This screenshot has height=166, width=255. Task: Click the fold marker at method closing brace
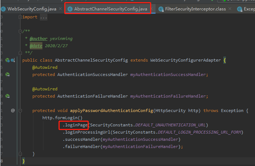point(20,154)
